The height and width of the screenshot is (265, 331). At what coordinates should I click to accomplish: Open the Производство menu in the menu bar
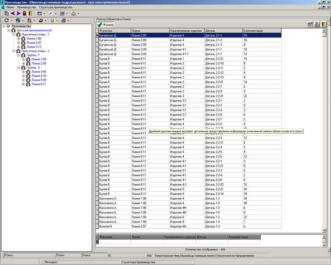[26, 7]
